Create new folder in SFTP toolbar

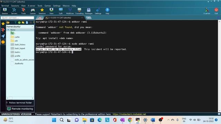coord(23,22)
